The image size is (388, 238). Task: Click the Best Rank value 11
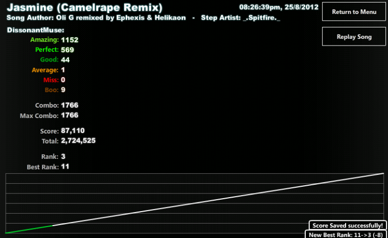pos(65,167)
